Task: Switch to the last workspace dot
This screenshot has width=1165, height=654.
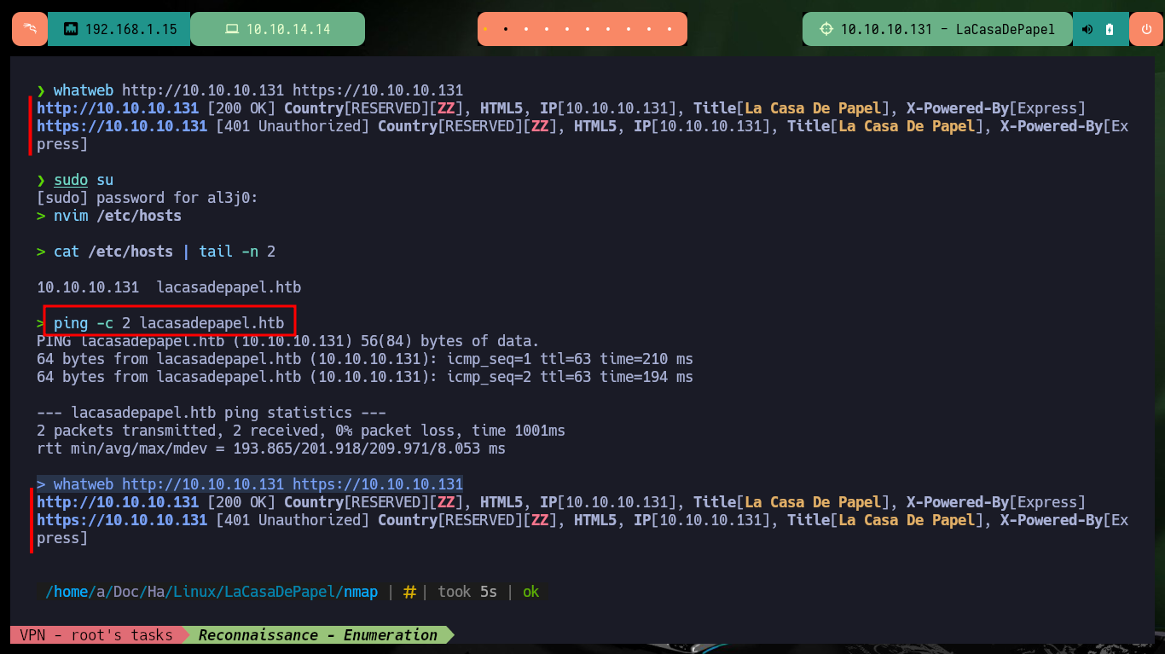Action: [670, 29]
